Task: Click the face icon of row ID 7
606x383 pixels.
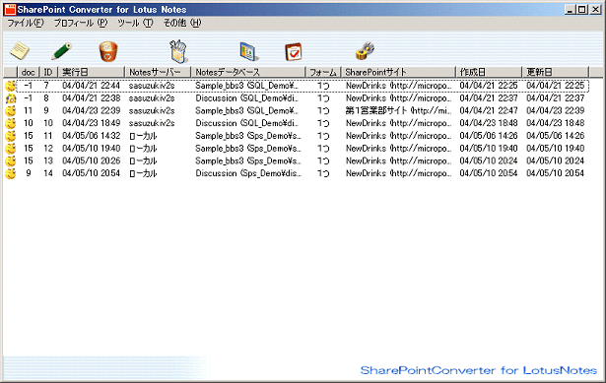Action: pyautogui.click(x=11, y=86)
